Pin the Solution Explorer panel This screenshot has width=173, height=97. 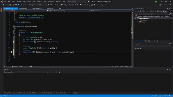click(x=169, y=9)
